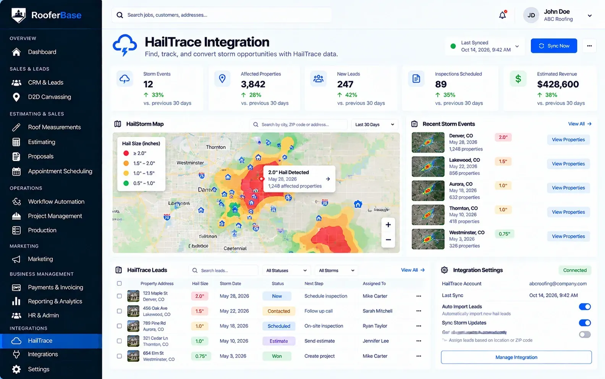Image resolution: width=605 pixels, height=379 pixels.
Task: Open the All Storms filter dropdown
Action: (336, 271)
